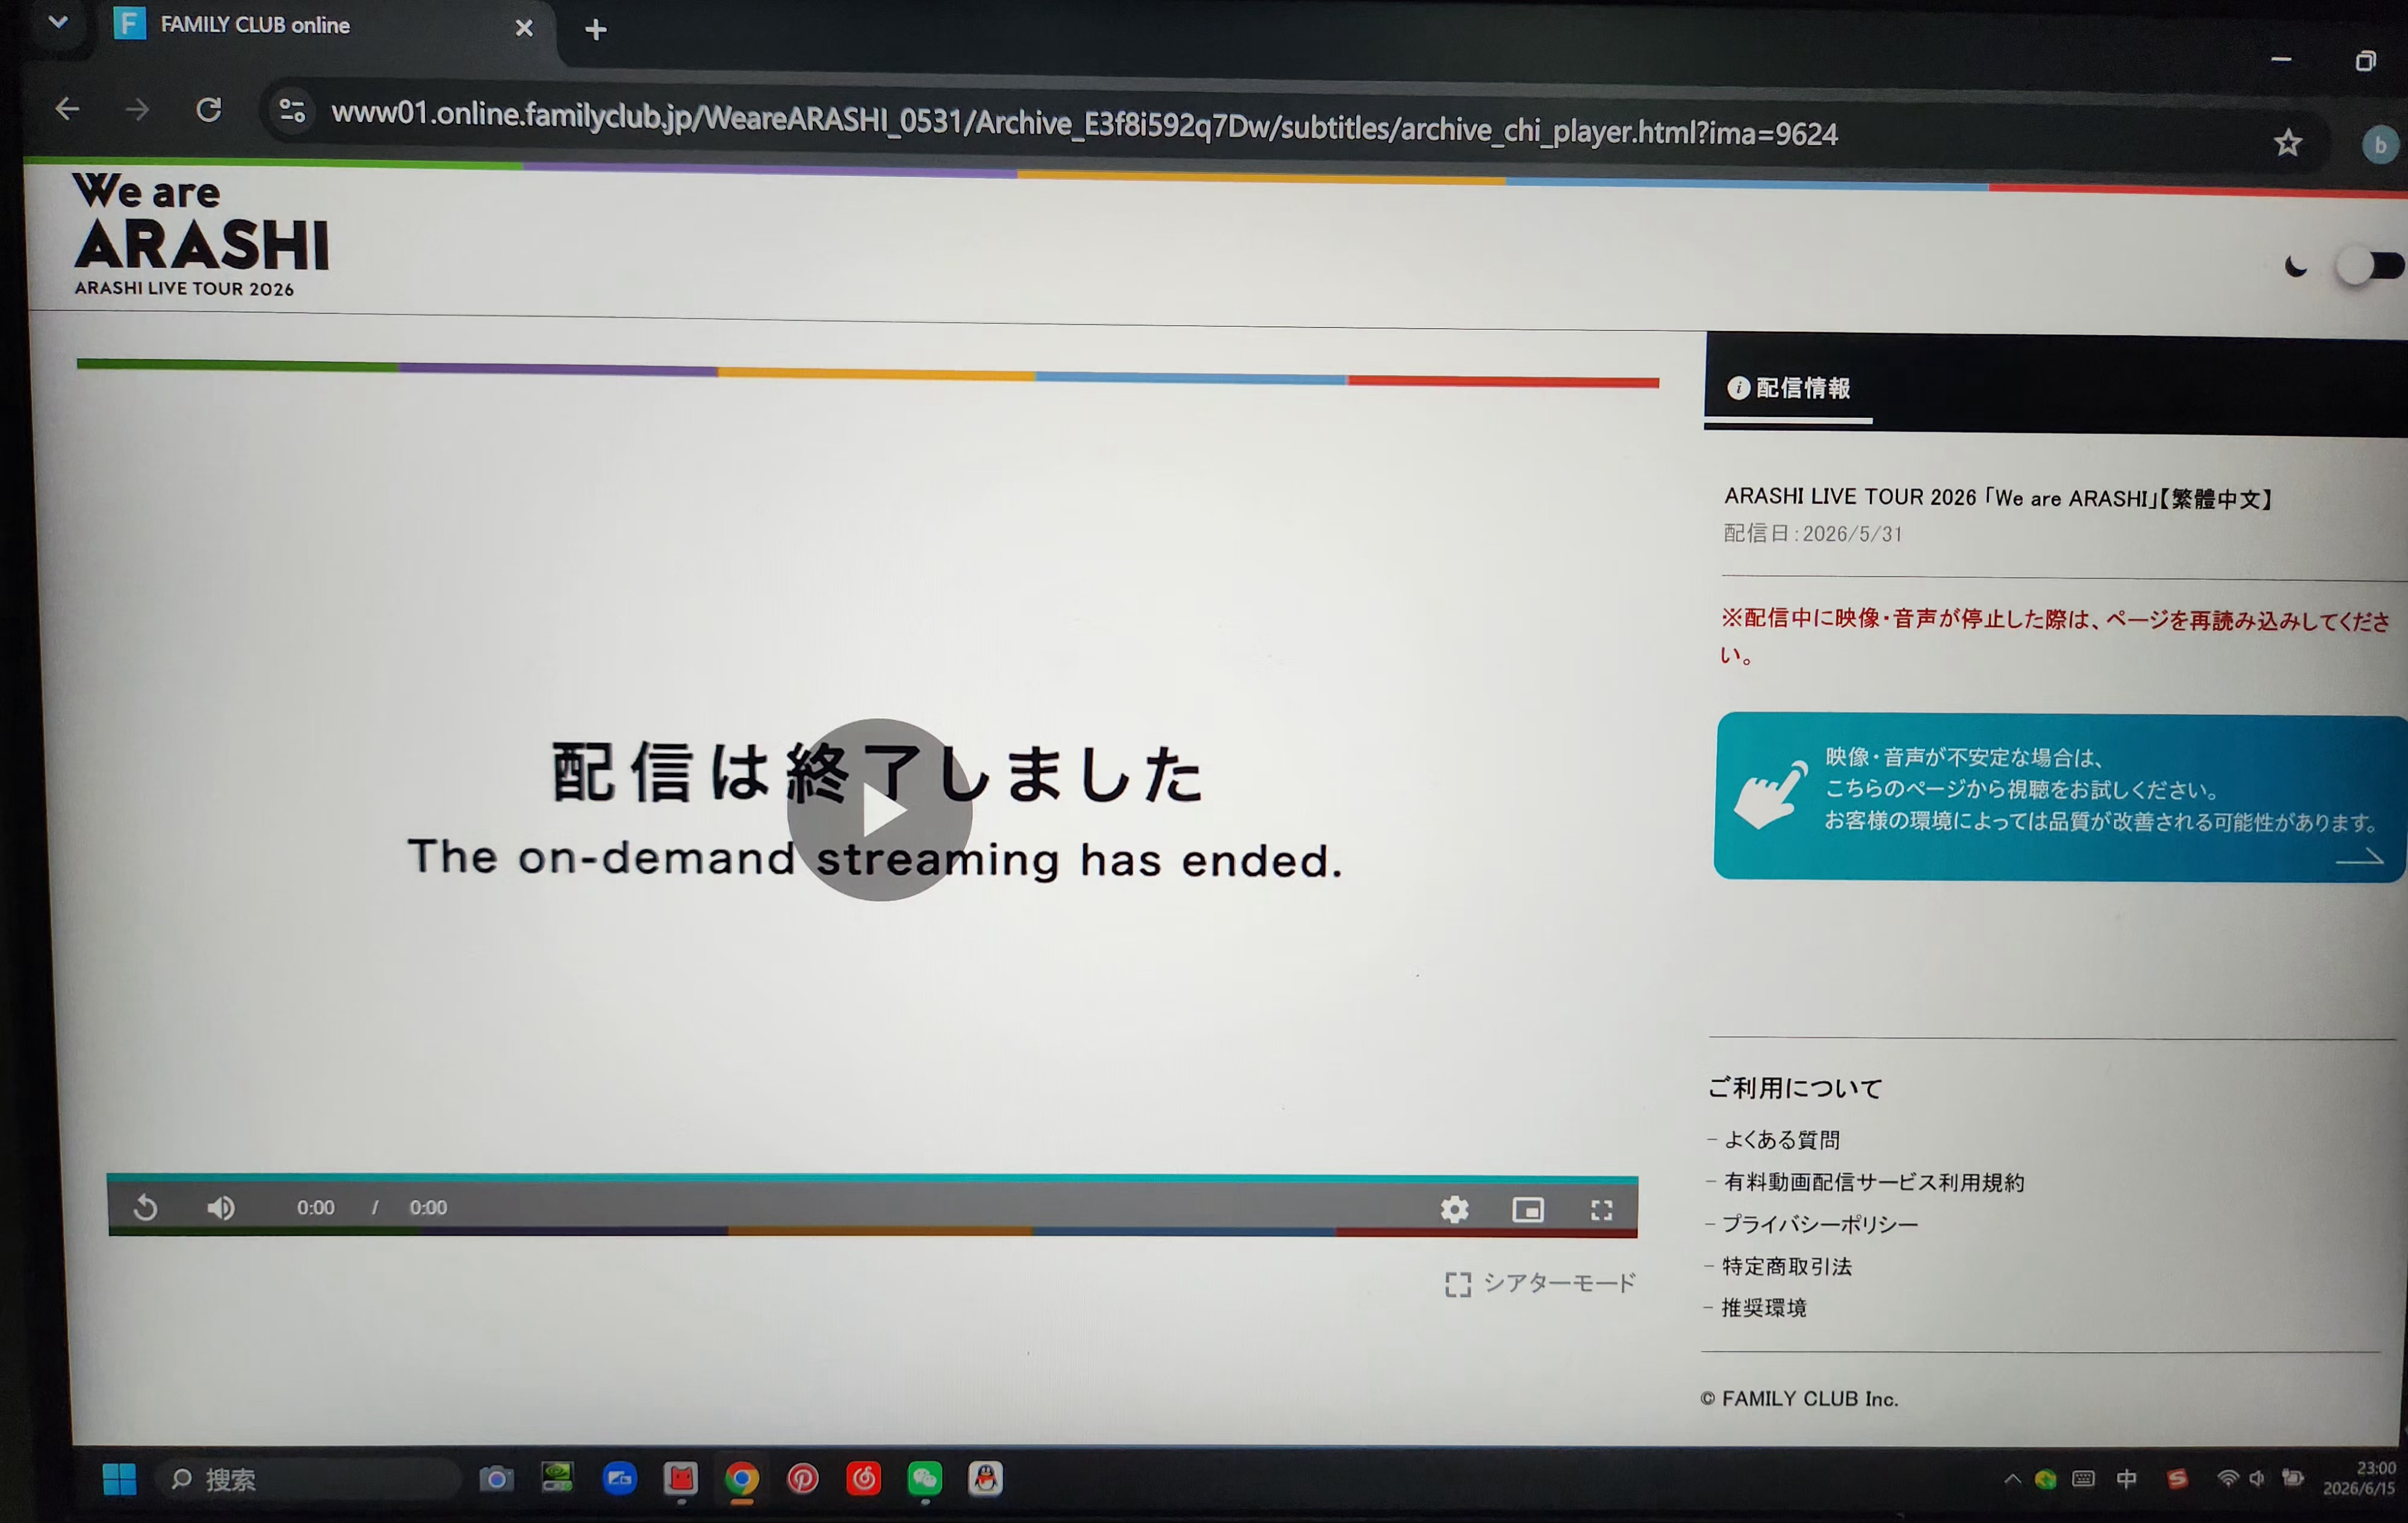
Task: Open プライバシーポリシー link
Action: [x=1820, y=1224]
